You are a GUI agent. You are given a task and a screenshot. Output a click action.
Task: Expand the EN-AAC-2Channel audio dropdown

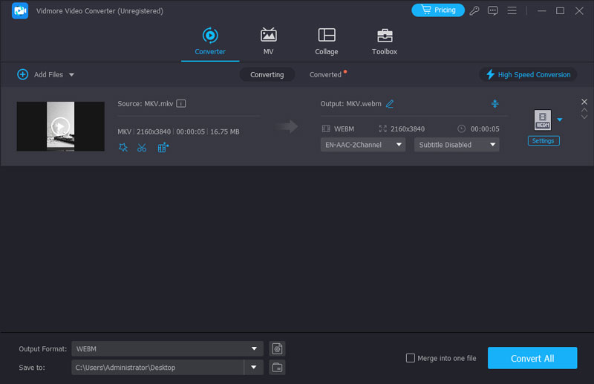[363, 145]
